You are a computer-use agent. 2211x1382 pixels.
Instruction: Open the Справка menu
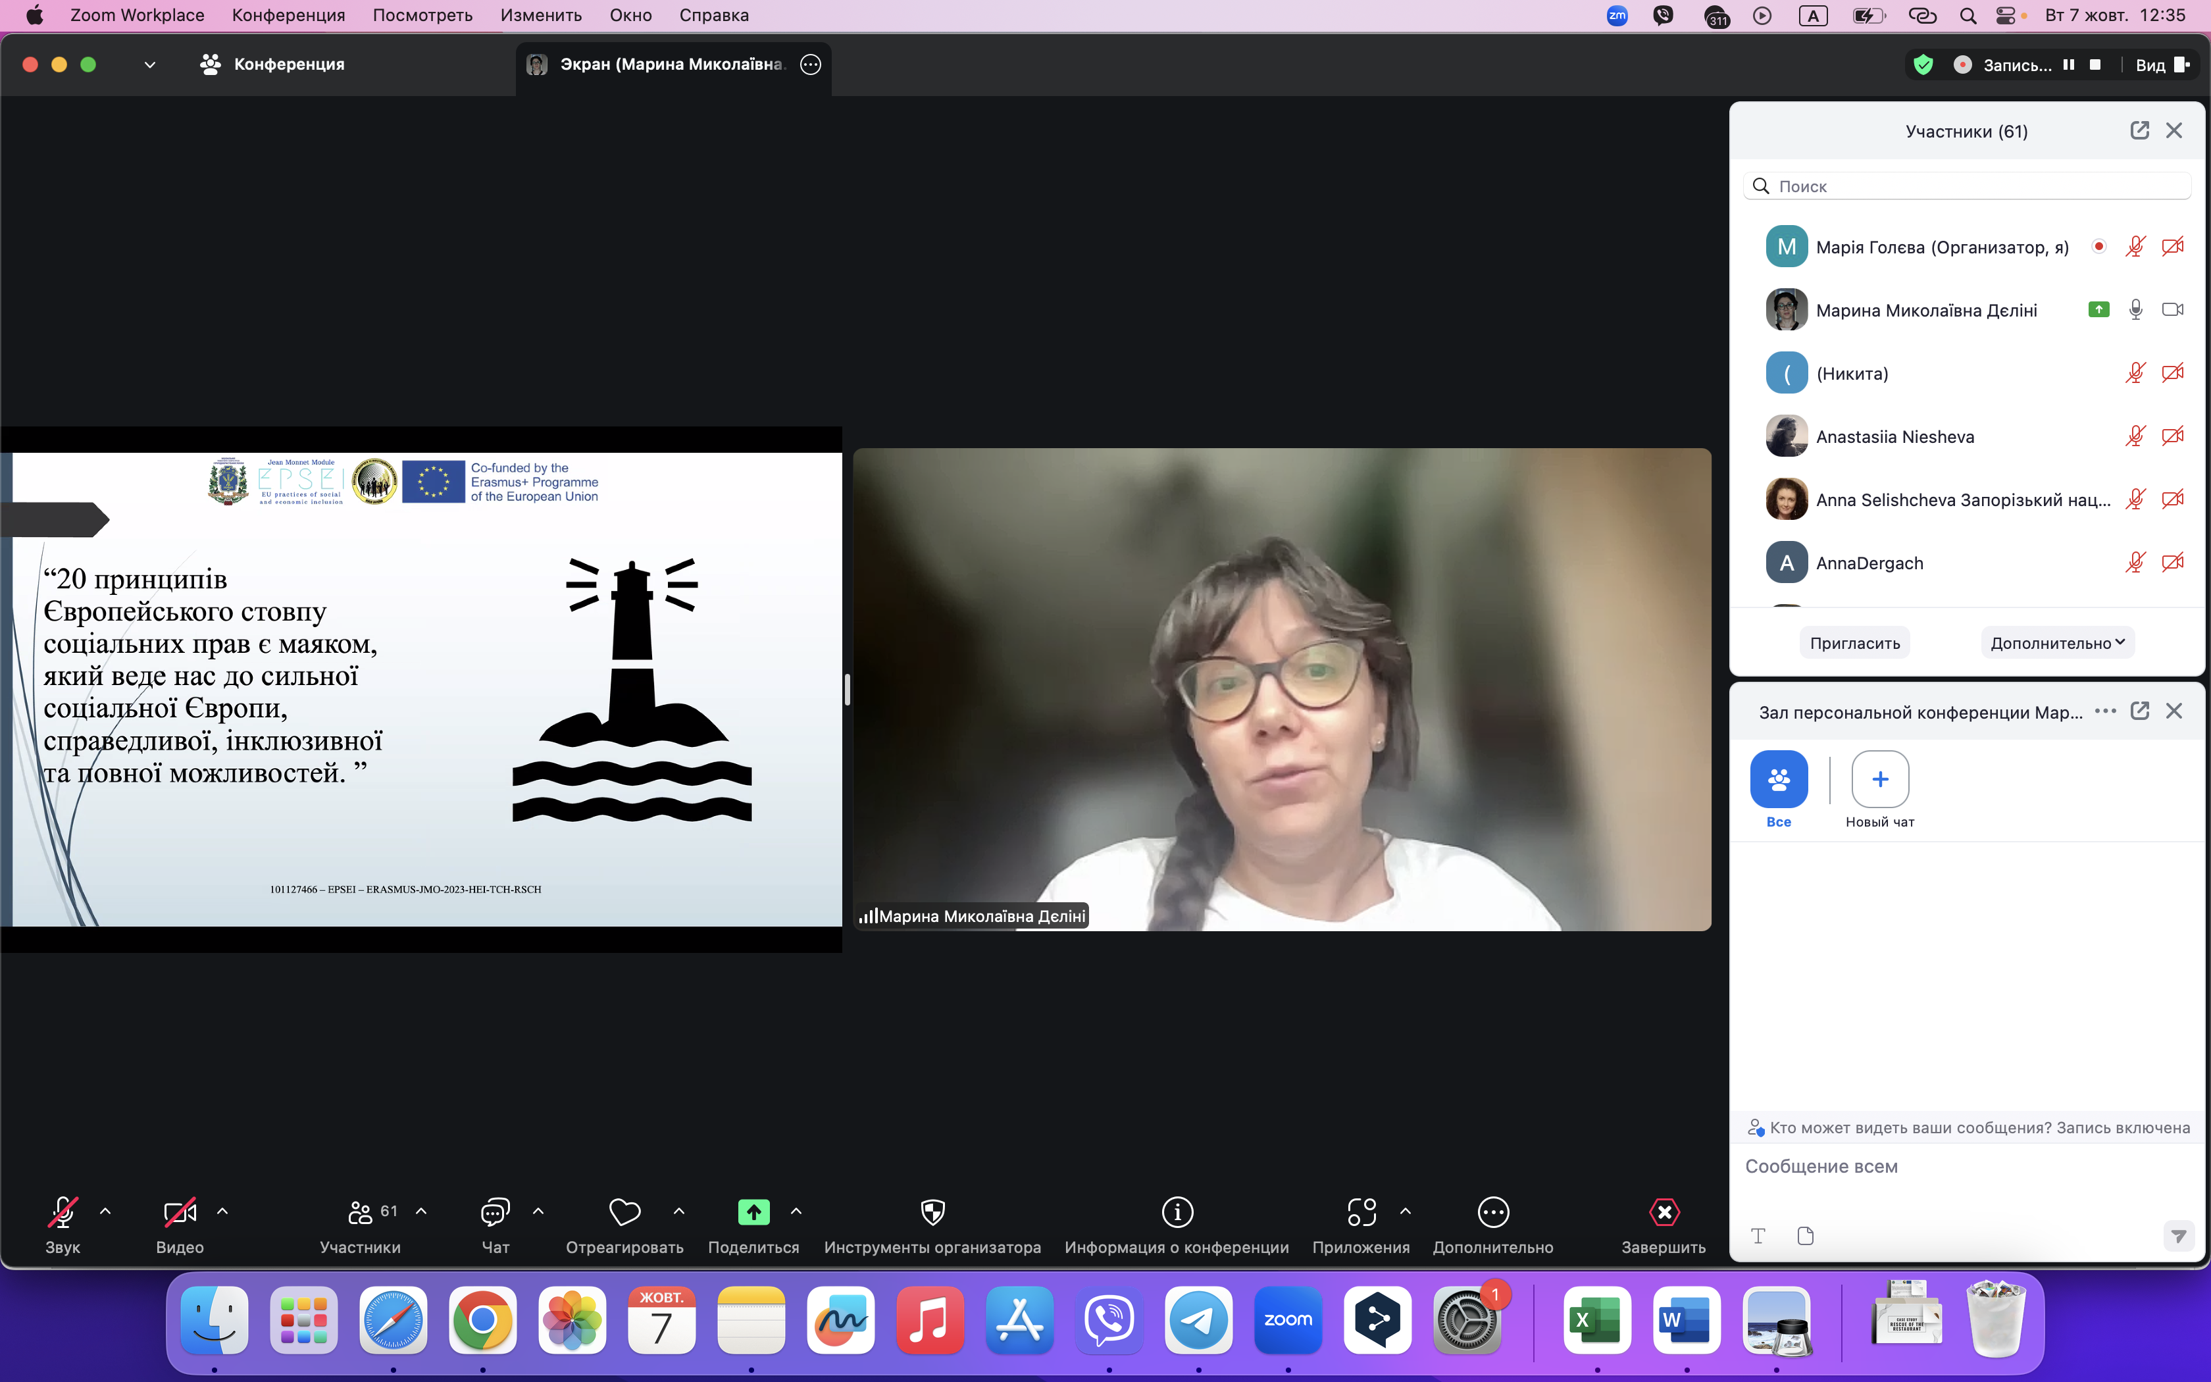pos(713,16)
